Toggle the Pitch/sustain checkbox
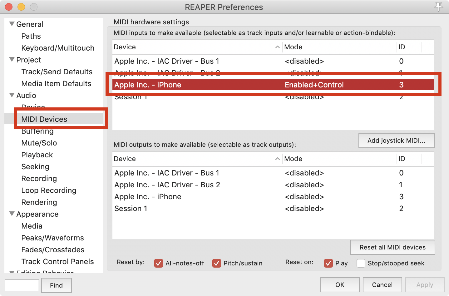The height and width of the screenshot is (296, 449). point(217,263)
